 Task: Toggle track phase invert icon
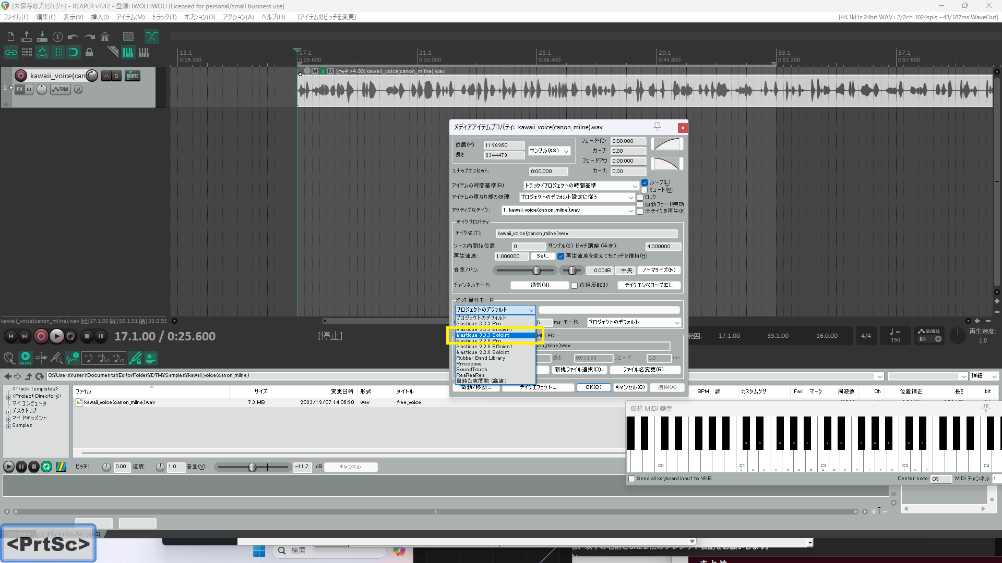[78, 89]
